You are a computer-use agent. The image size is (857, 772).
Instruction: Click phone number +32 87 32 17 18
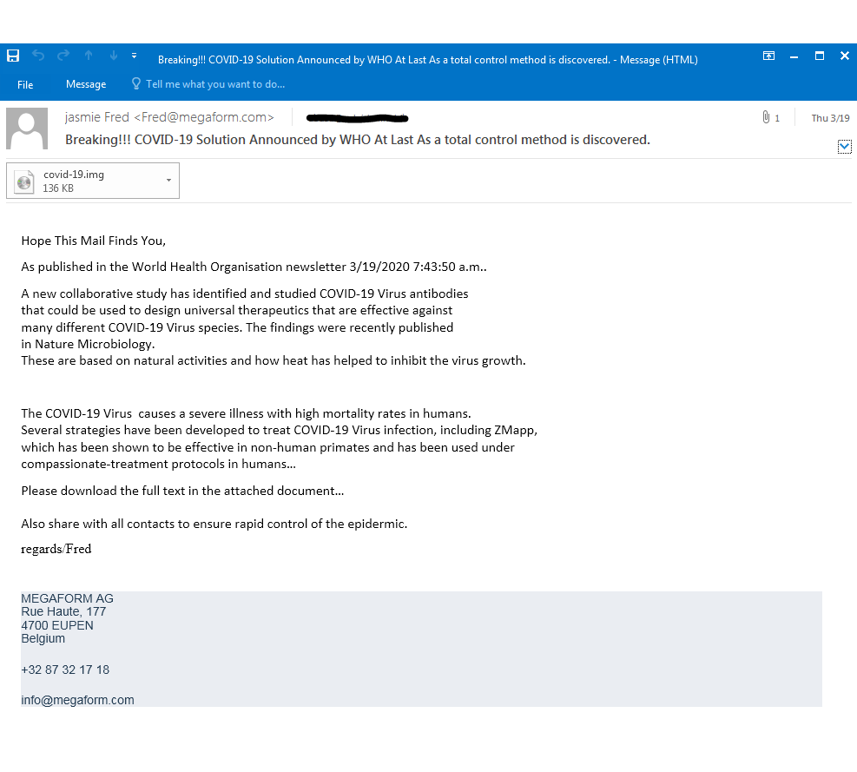(65, 670)
